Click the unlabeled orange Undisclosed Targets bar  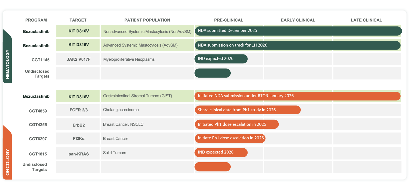212,167
